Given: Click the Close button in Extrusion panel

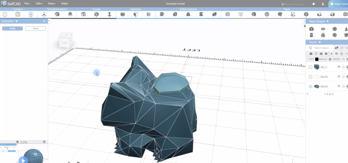Looking at the screenshot, I should [x=36, y=28].
